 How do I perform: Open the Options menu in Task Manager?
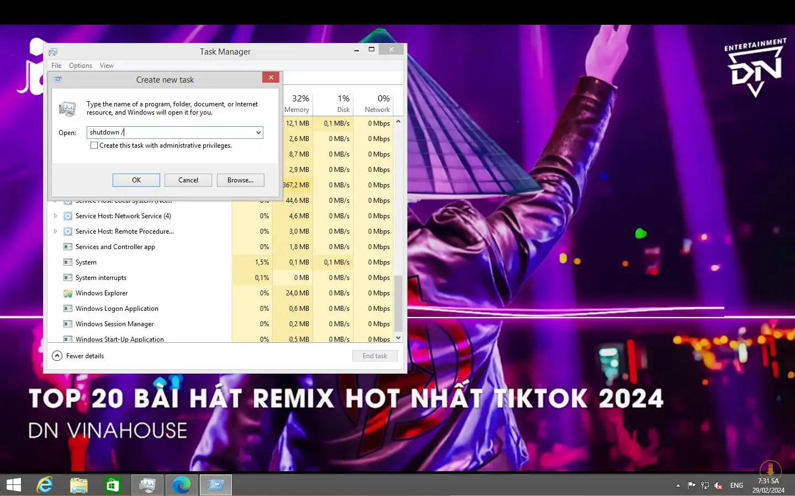pyautogui.click(x=81, y=66)
